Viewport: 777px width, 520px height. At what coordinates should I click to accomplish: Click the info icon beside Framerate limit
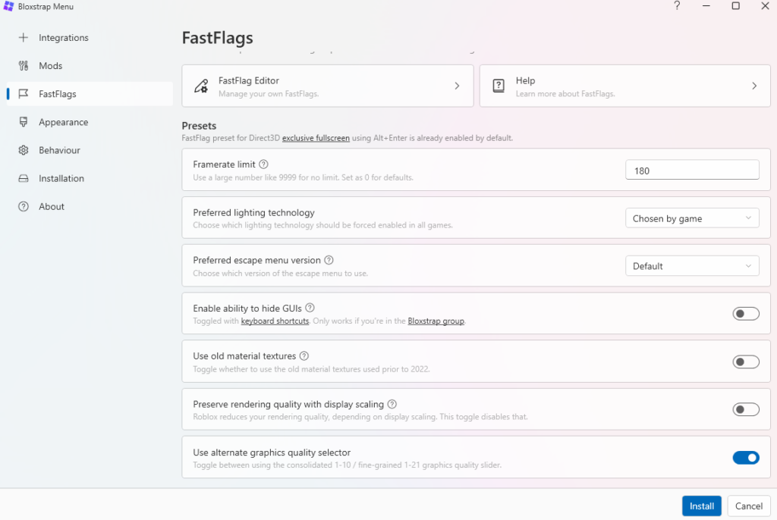coord(263,164)
